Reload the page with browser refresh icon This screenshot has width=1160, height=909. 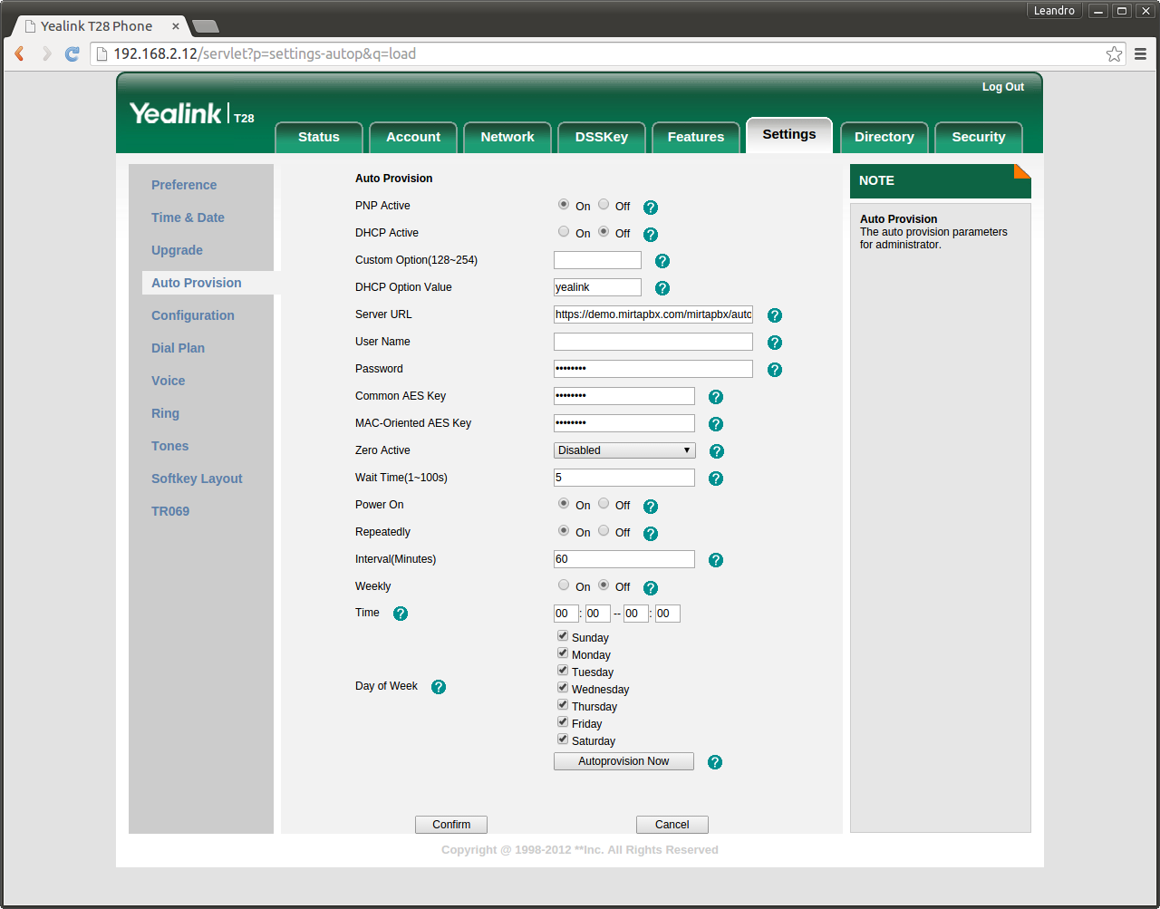(x=72, y=54)
